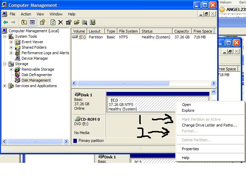This screenshot has height=180, width=246.
Task: Click the Disk 1 icon in lower pane
Action: point(77,95)
